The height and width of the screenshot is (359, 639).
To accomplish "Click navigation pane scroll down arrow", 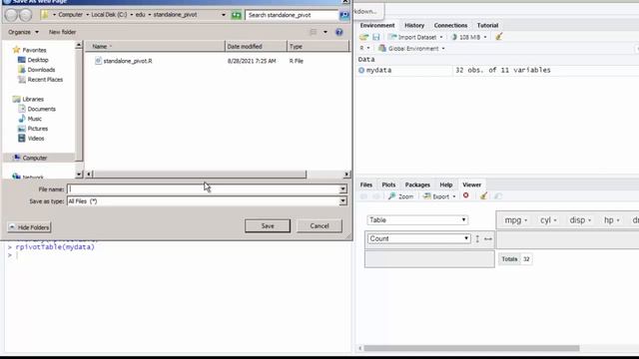I will tap(79, 175).
